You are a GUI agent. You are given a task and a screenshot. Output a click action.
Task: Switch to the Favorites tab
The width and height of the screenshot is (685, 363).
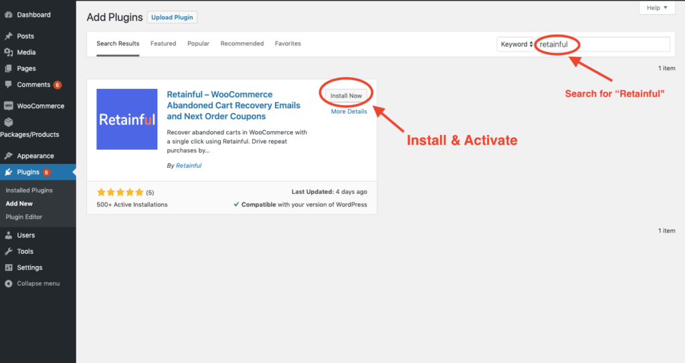pos(288,43)
